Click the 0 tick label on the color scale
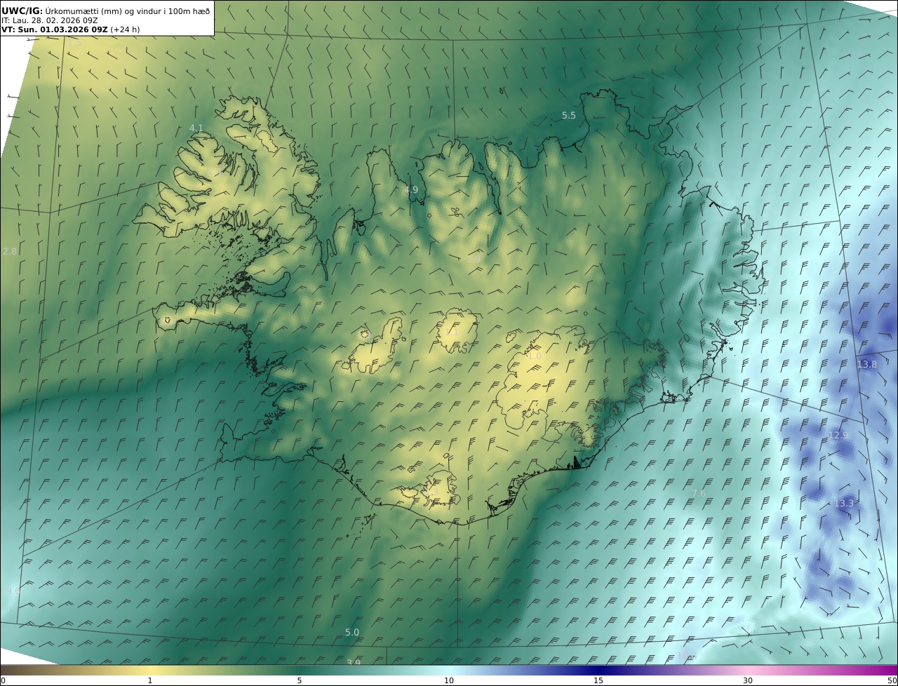Screen dimensions: 898x686 (x=3, y=680)
